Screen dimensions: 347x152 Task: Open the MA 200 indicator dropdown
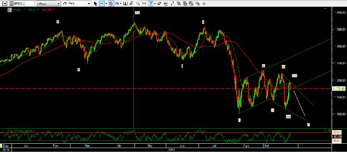(54, 9)
